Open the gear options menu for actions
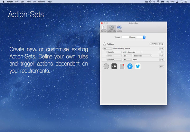 tap(161, 67)
